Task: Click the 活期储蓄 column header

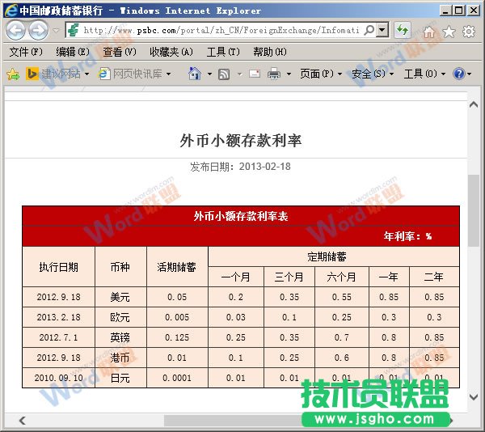Action: tap(176, 267)
